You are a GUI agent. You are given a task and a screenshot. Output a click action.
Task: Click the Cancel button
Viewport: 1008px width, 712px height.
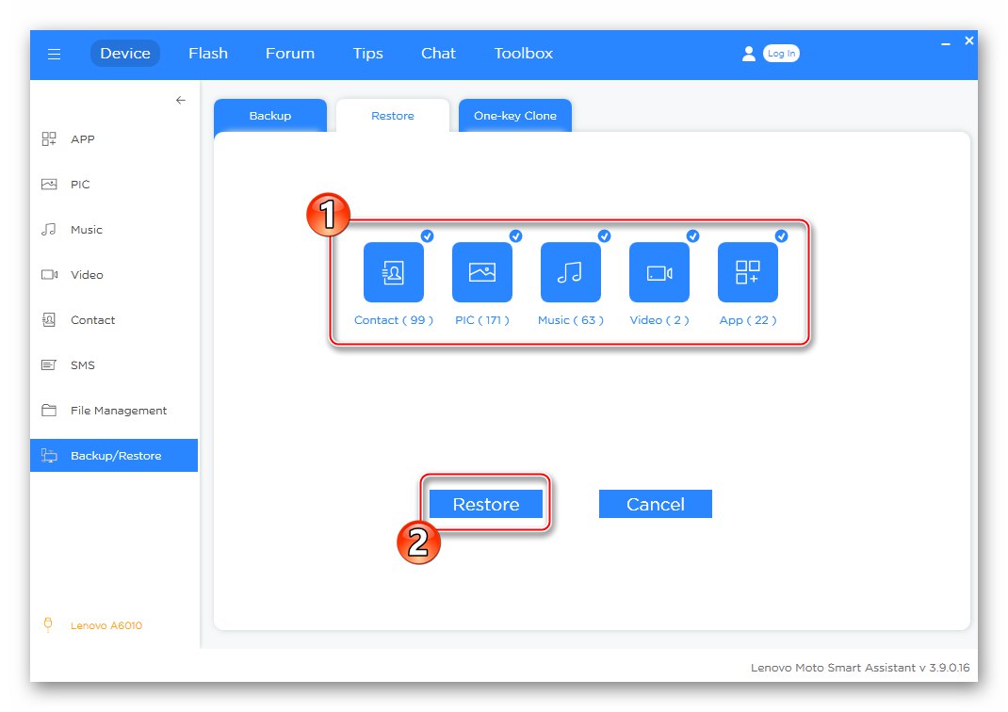coord(655,504)
